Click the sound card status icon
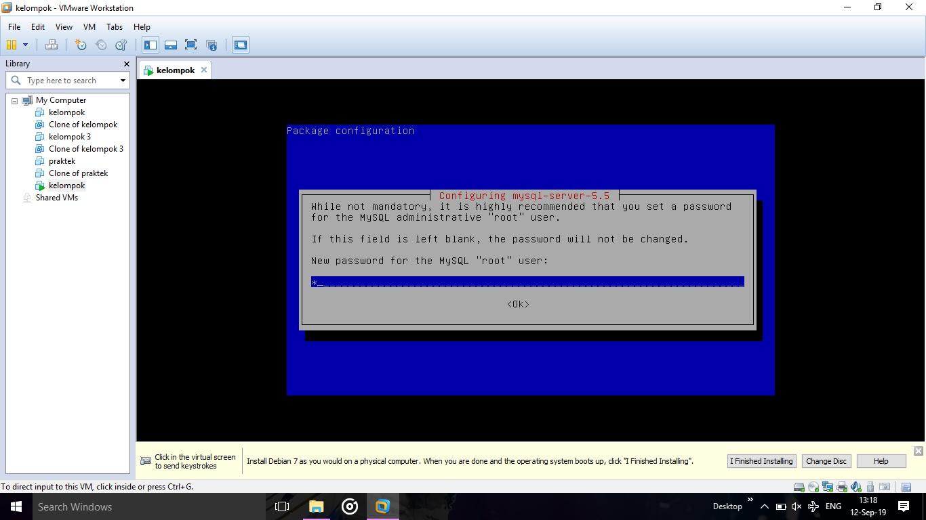 pyautogui.click(x=856, y=487)
